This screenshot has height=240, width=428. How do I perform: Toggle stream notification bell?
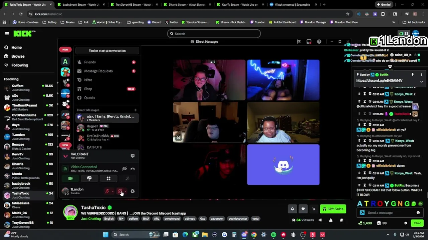(292, 209)
